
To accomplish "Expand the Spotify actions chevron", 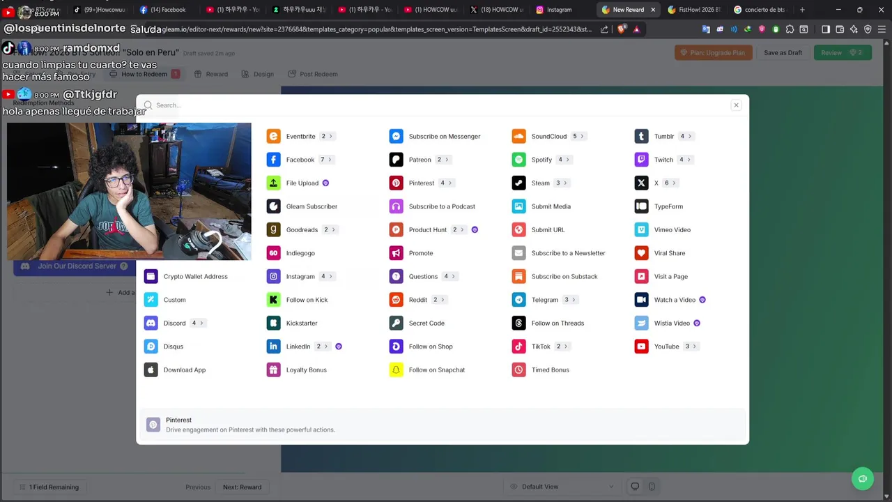I will point(567,160).
